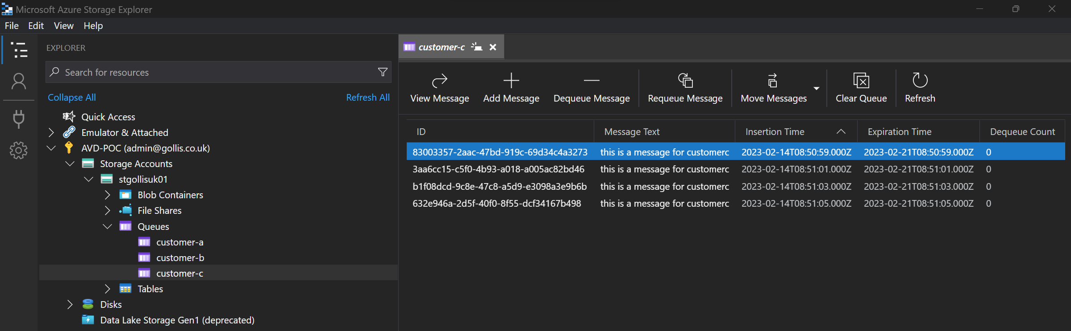Open the Move Messages dropdown arrow

pos(817,88)
